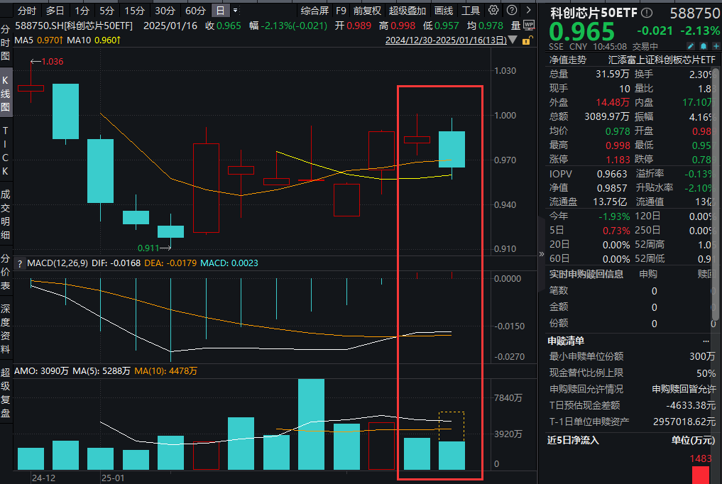Enable the 画线 drawing mode
The width and height of the screenshot is (722, 484).
click(444, 11)
